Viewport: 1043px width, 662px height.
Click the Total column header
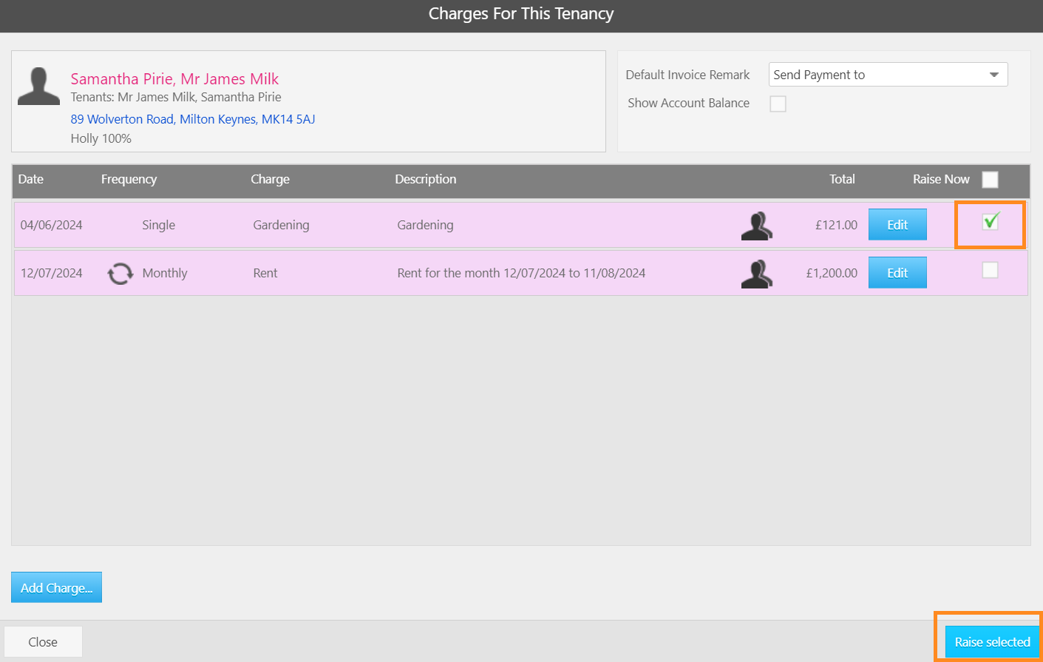coord(842,179)
